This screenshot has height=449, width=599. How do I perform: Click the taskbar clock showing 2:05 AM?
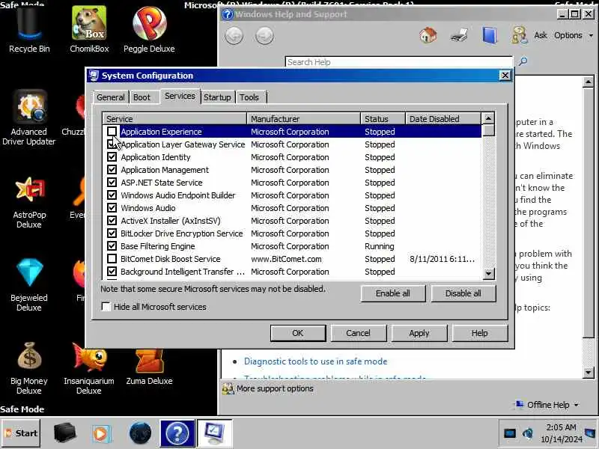(x=561, y=433)
